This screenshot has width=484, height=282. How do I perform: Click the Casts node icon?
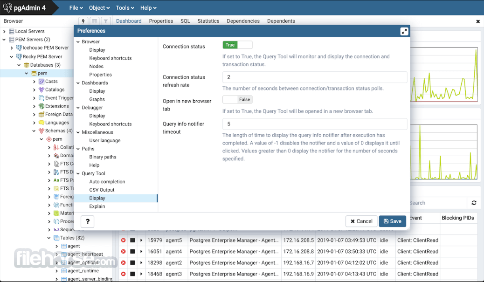tap(41, 82)
